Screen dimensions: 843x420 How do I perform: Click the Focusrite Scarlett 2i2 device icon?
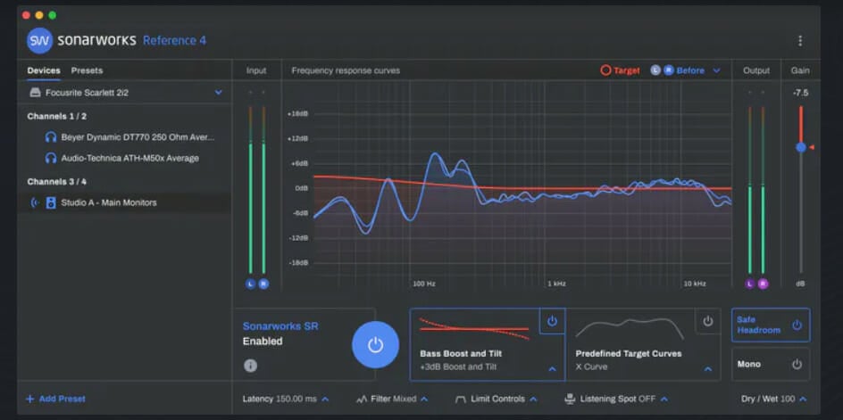[35, 93]
